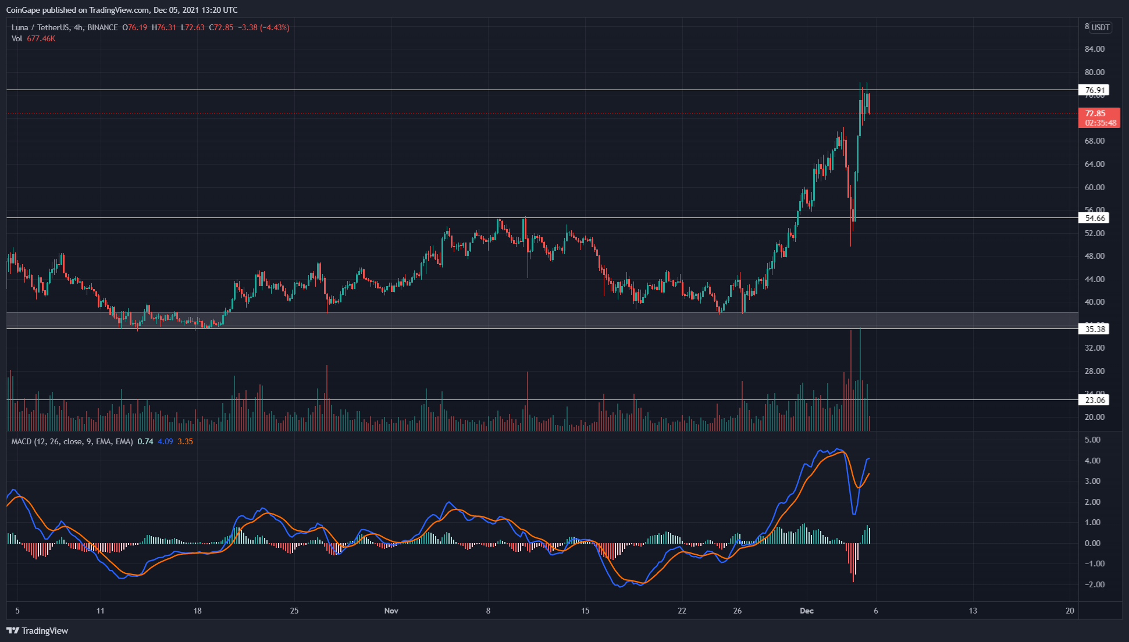1129x642 pixels.
Task: Click the Nov marker on time axis
Action: click(x=391, y=611)
